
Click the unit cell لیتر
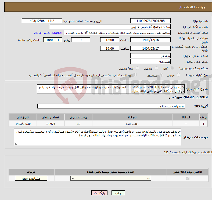tap(78, 124)
